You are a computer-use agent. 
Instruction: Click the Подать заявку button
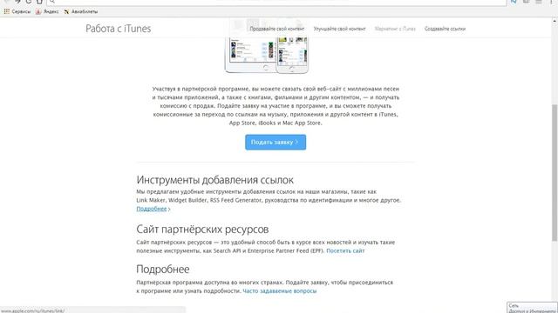(x=276, y=142)
